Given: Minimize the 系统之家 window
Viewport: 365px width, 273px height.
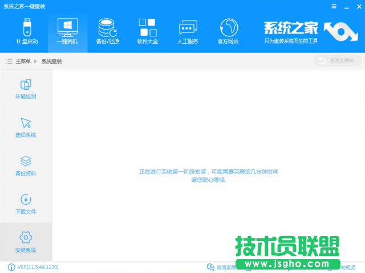Looking at the screenshot, I should (346, 6).
